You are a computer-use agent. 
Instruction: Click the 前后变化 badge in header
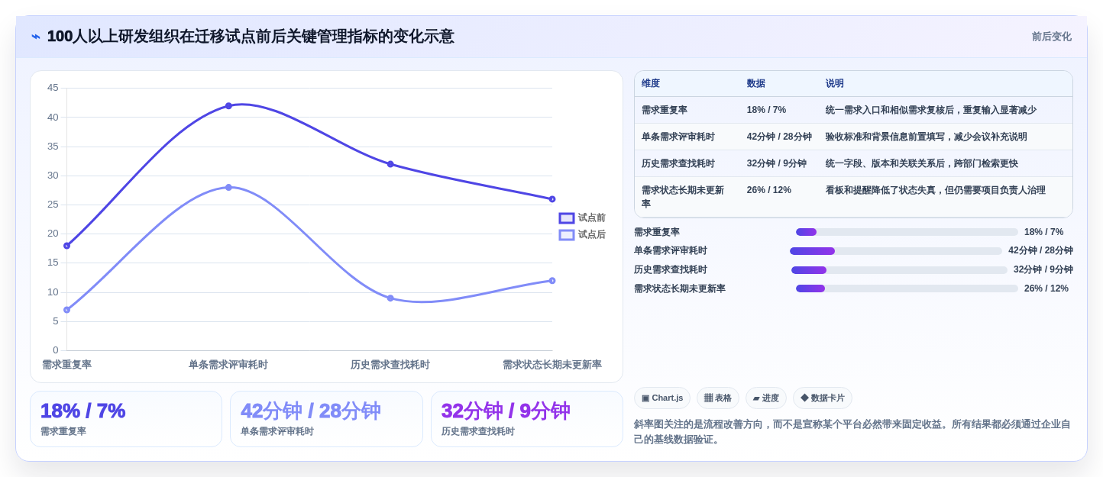[x=1051, y=37]
